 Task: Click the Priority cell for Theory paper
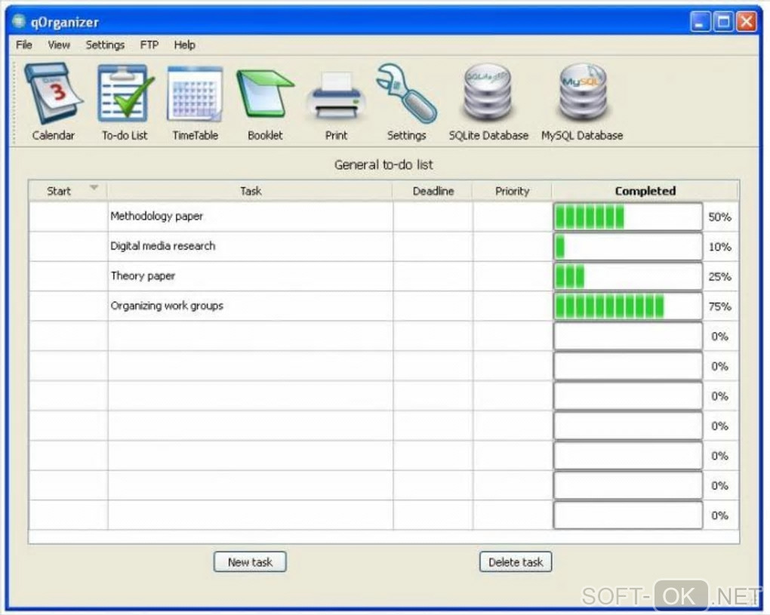click(x=513, y=276)
